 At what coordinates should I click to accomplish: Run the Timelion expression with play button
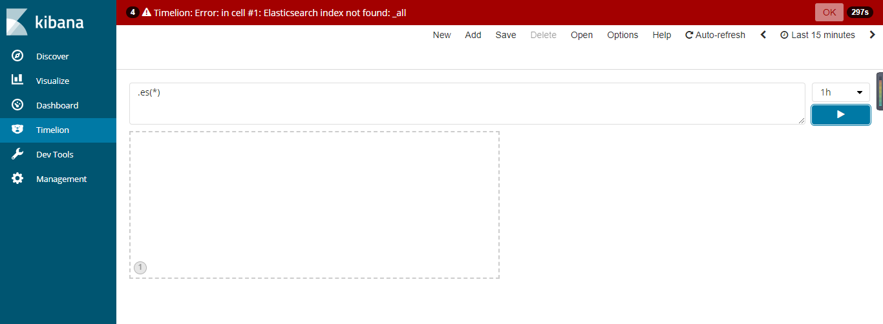click(x=840, y=114)
